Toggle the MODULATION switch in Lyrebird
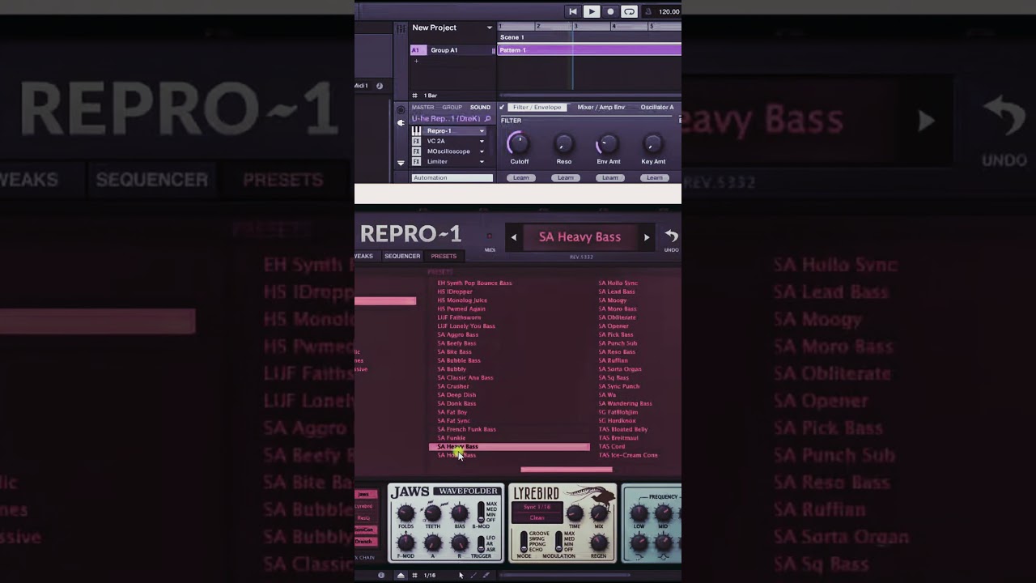Screen dimensions: 1036x583 coord(558,542)
